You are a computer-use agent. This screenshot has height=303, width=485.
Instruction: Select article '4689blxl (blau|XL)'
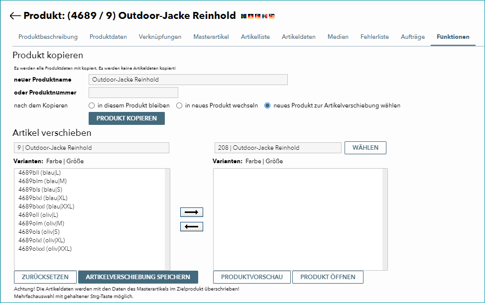coord(43,198)
